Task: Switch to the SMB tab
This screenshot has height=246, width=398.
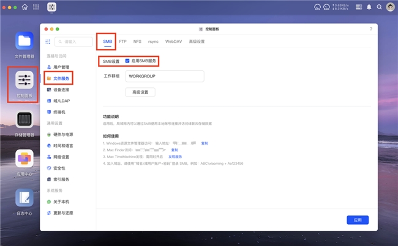Action: 108,42
